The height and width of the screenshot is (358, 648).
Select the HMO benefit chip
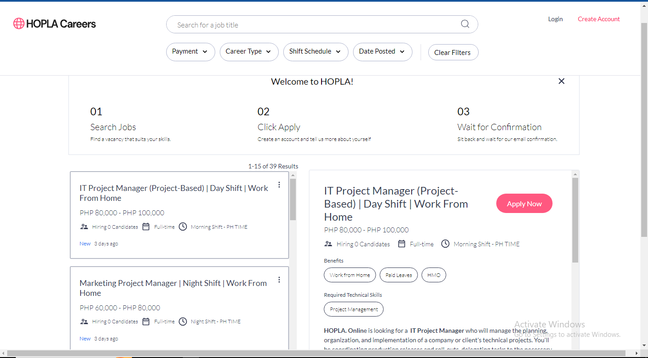[x=434, y=275]
